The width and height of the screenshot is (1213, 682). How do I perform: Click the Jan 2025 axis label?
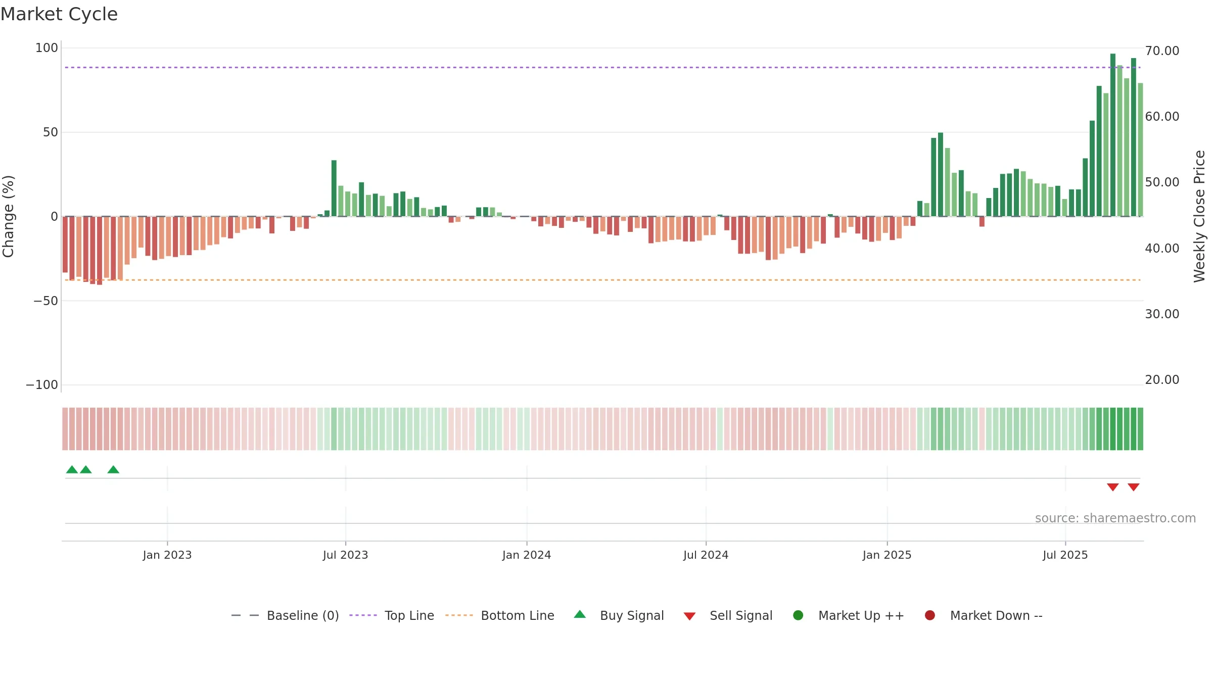[887, 555]
